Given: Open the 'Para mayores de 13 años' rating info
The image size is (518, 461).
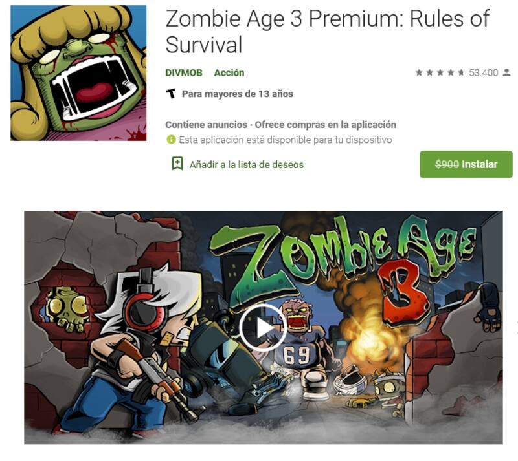Looking at the screenshot, I should pyautogui.click(x=238, y=94).
